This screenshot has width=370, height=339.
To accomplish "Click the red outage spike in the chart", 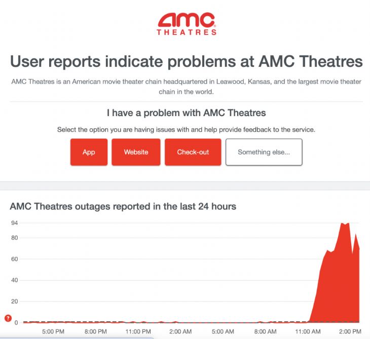I will click(340, 279).
